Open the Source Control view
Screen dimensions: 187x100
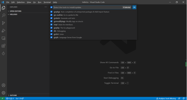click(4, 23)
